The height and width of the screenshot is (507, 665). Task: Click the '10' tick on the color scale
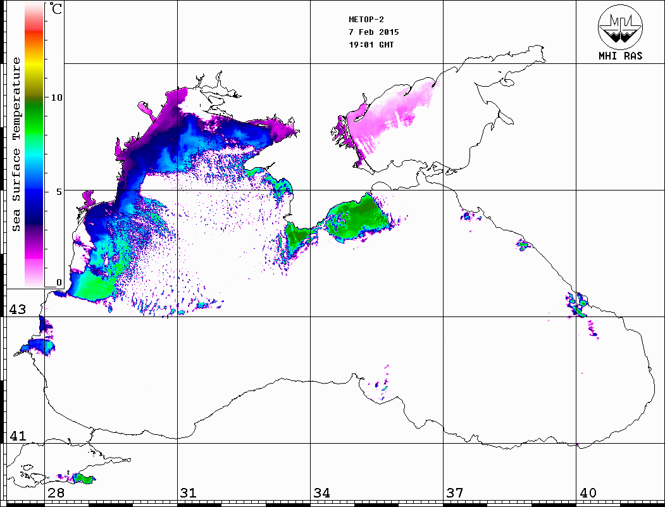click(56, 97)
